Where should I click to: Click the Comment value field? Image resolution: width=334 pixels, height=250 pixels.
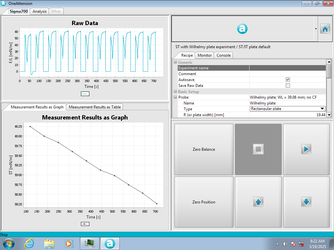[x=288, y=74]
